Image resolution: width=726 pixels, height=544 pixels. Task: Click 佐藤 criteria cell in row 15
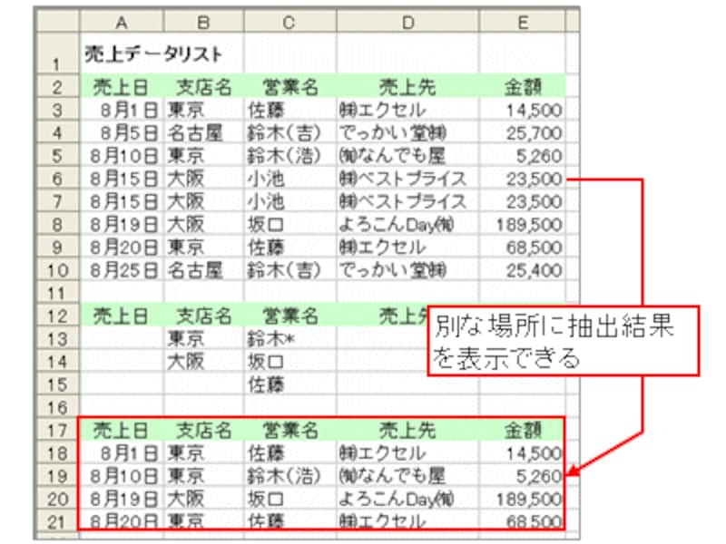[290, 384]
